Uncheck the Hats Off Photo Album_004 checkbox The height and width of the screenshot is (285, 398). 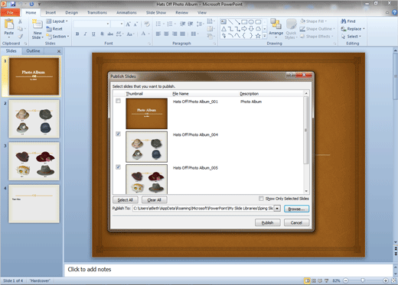(118, 134)
